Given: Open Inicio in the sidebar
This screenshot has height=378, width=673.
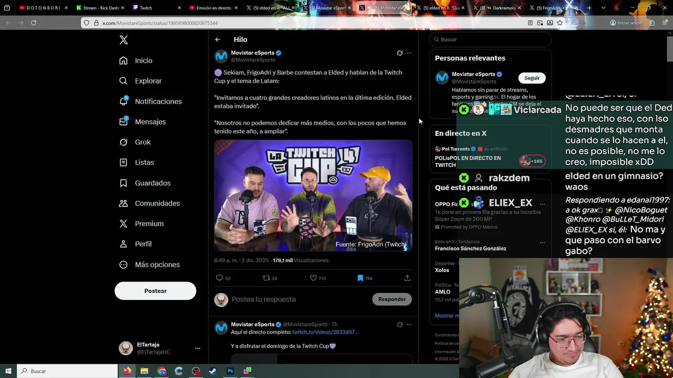Looking at the screenshot, I should coord(136,60).
